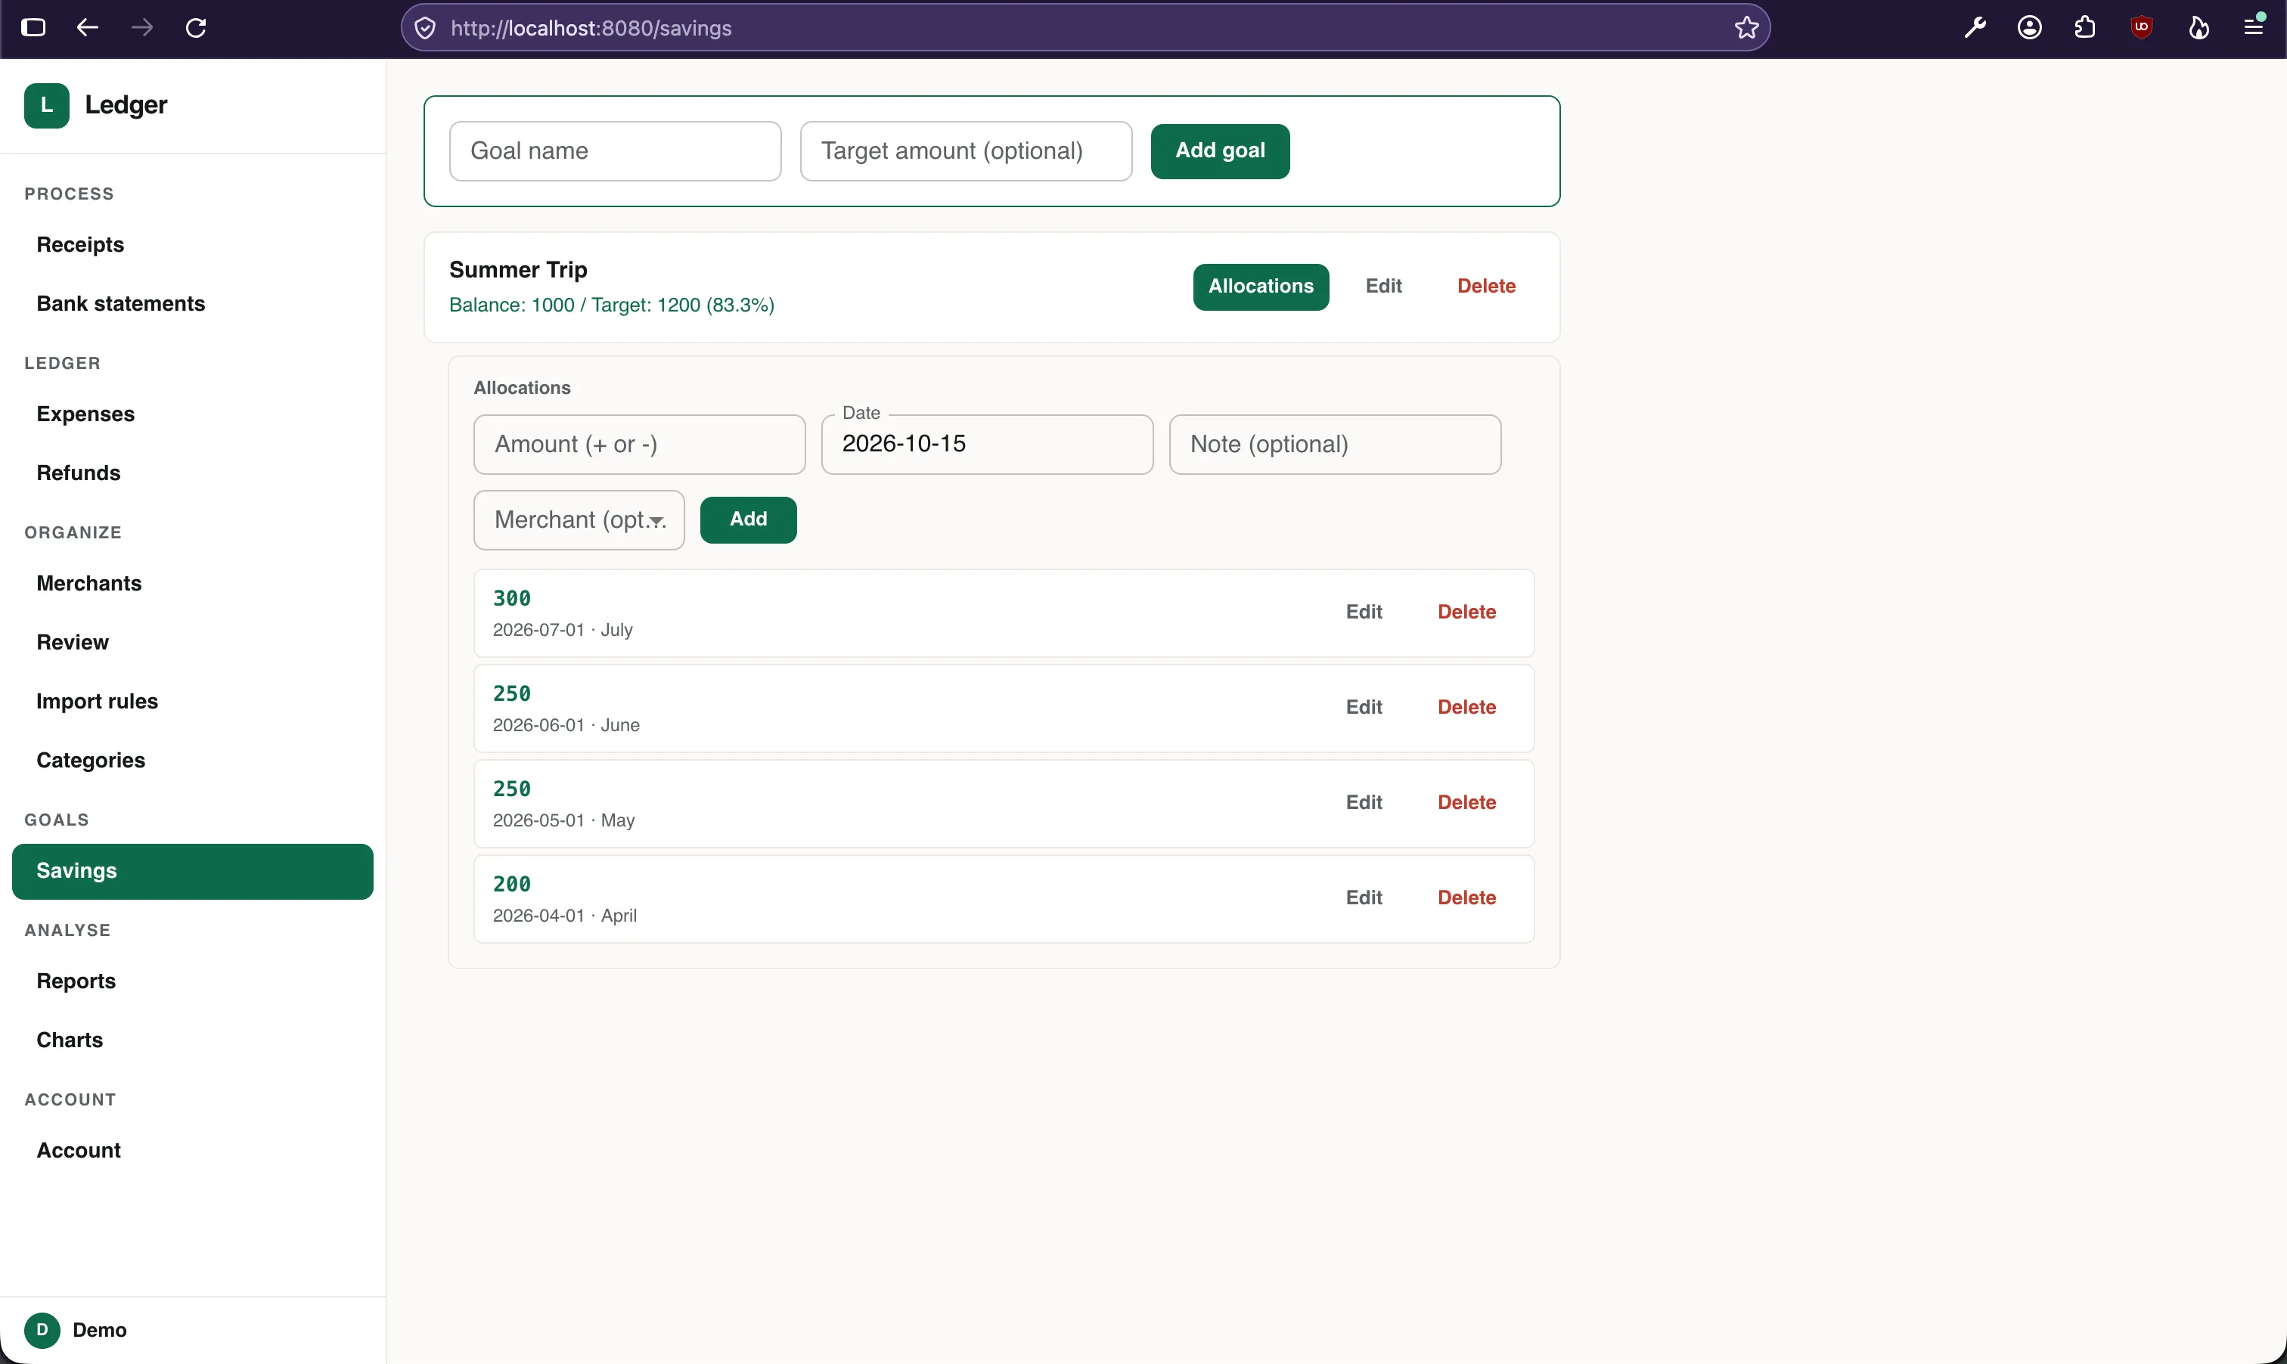Delete the 250 June allocation
This screenshot has width=2287, height=1364.
click(x=1466, y=707)
